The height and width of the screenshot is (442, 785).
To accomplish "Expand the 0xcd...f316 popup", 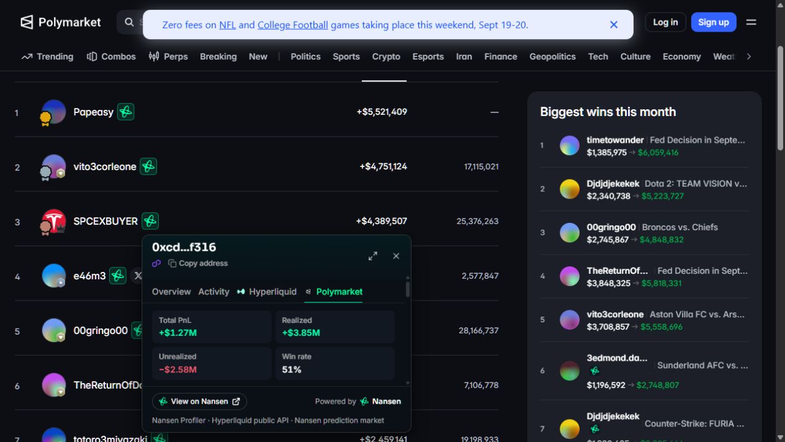I will click(x=373, y=256).
